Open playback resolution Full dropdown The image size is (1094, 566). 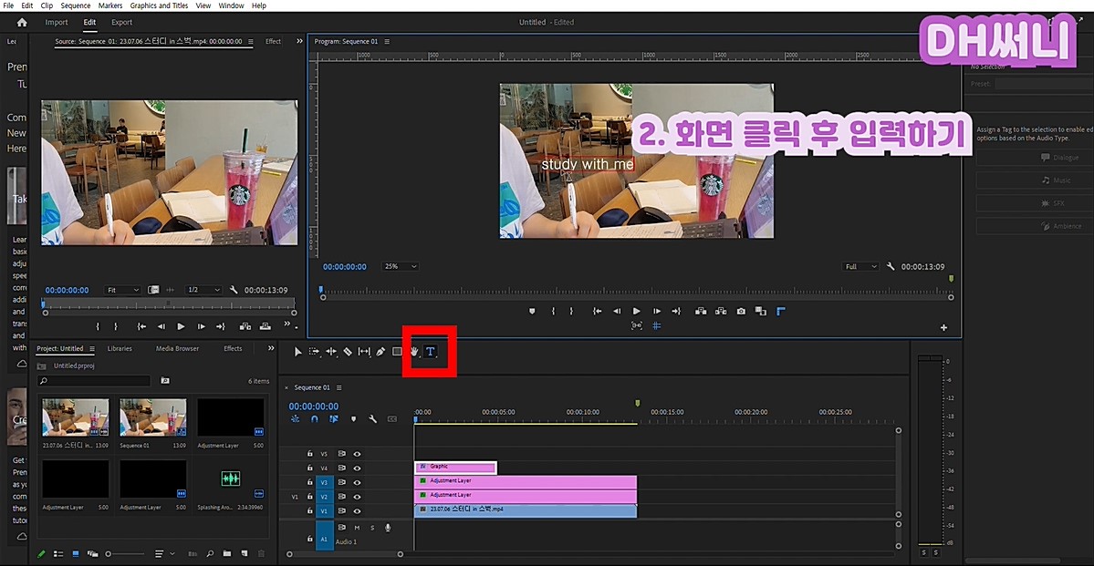(861, 267)
